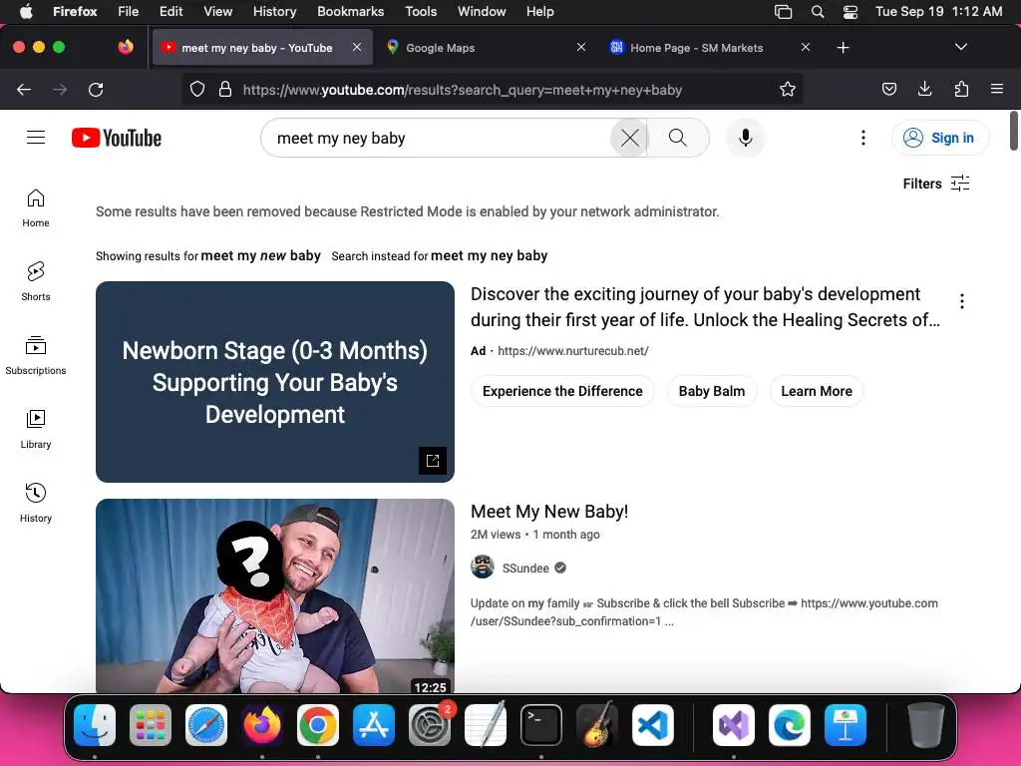
Task: Open SSundee channel avatar
Action: (483, 568)
